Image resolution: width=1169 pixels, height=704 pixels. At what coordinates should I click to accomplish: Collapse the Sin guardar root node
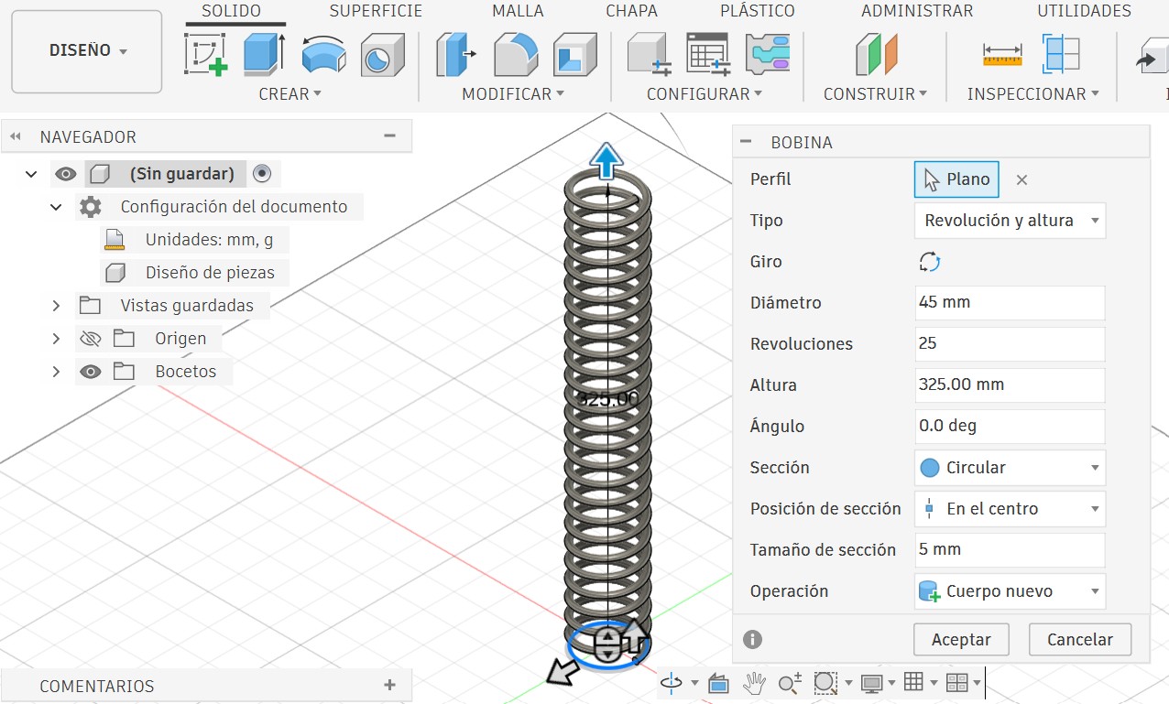coord(32,174)
